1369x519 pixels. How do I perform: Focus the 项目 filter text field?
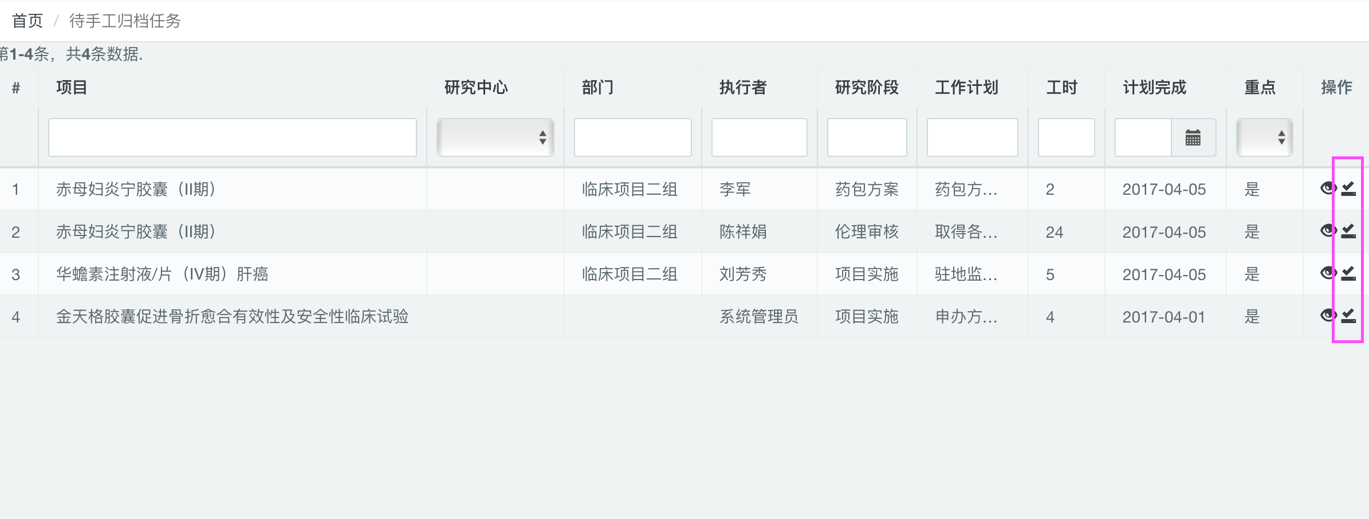233,137
